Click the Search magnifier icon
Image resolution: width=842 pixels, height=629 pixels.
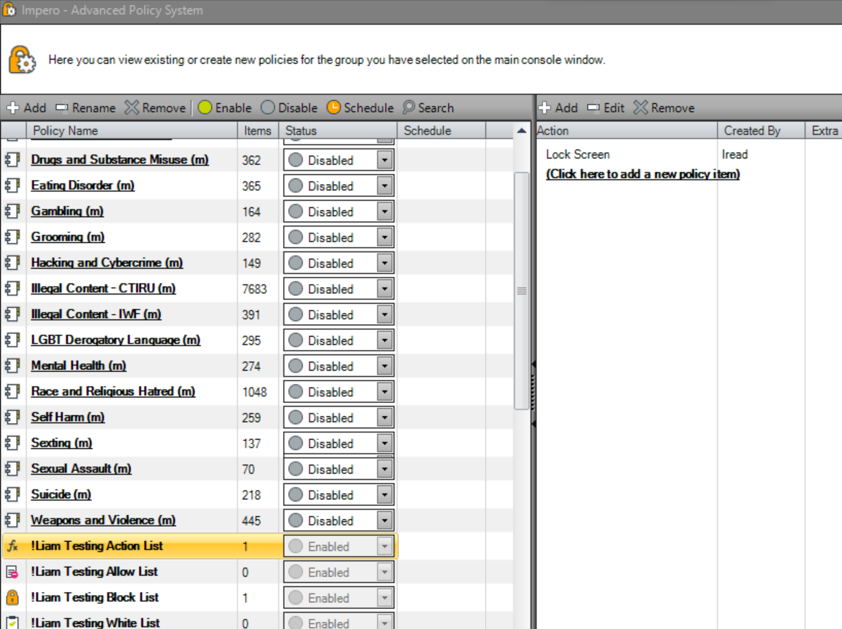(x=409, y=108)
